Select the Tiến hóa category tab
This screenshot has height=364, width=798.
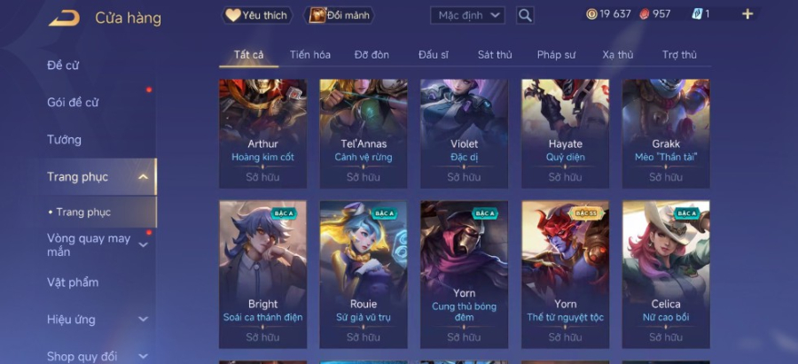pyautogui.click(x=310, y=55)
